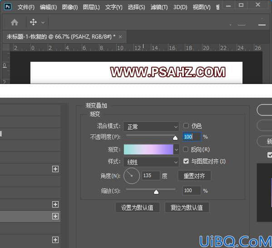This screenshot has width=272, height=248.
Task: Uncheck 与图层对齐(I) checkbox
Action: click(x=186, y=161)
